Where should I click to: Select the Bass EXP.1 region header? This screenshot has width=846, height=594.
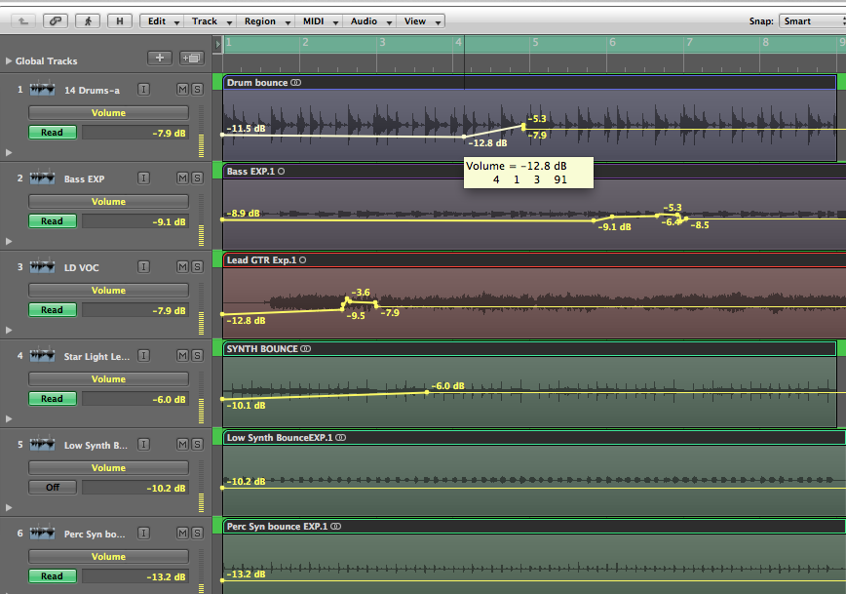(534, 172)
